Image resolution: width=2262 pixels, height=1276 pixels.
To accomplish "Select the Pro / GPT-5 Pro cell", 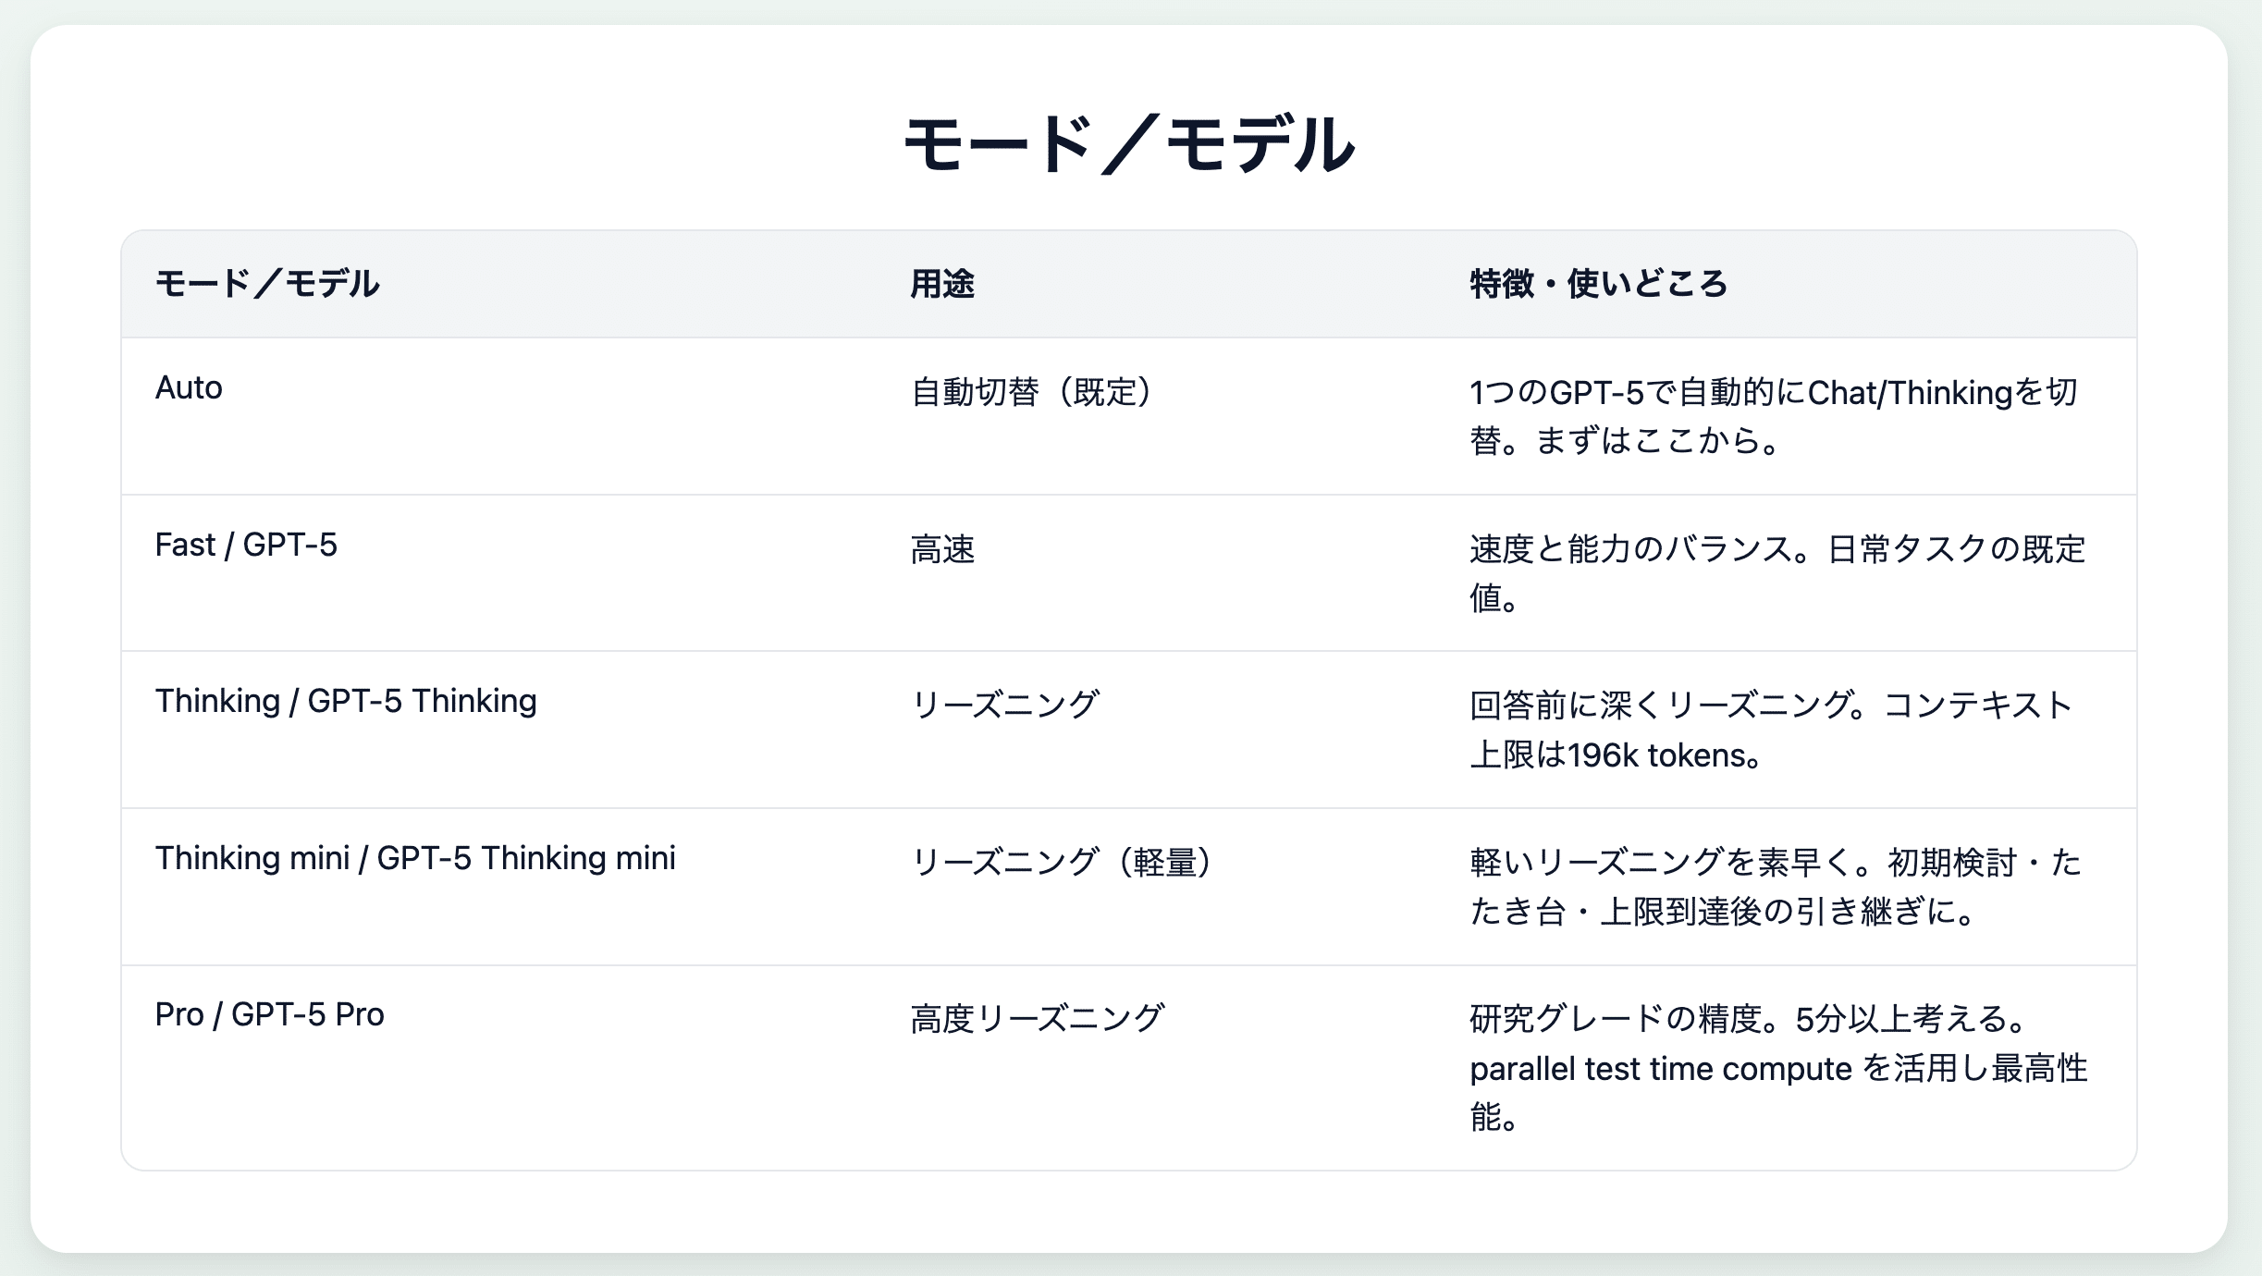I will (x=269, y=1015).
